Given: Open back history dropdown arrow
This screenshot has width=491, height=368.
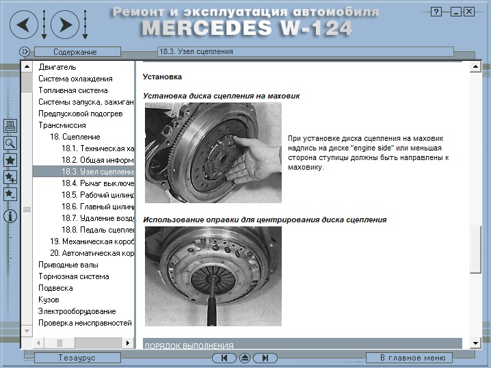Looking at the screenshot, I should coord(44,25).
